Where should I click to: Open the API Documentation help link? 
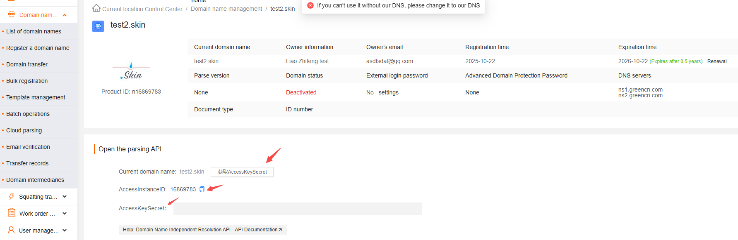coord(202,230)
